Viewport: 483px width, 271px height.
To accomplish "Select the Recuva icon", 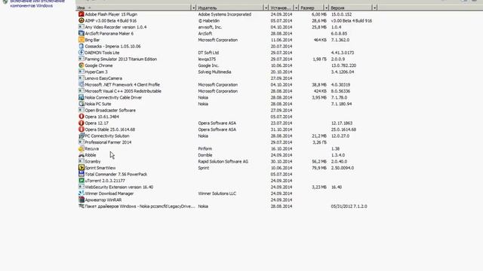I will (x=82, y=149).
